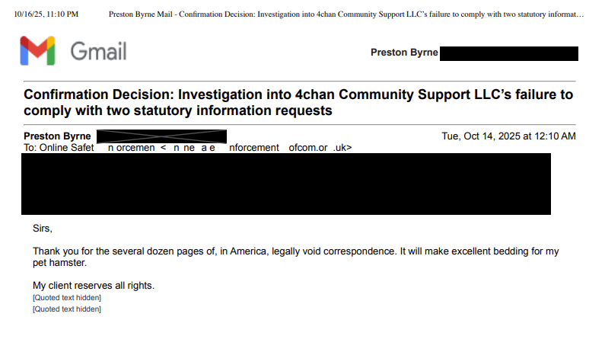Click the Gmail wordmark text
605x352 pixels.
[98, 52]
